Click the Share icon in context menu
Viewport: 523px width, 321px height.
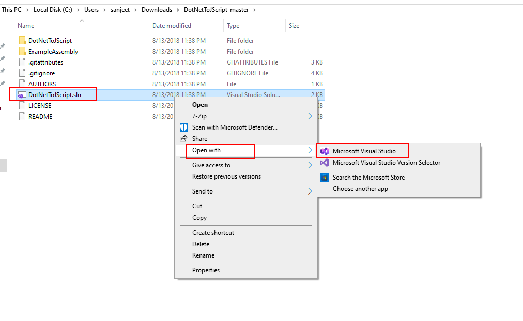coord(183,139)
